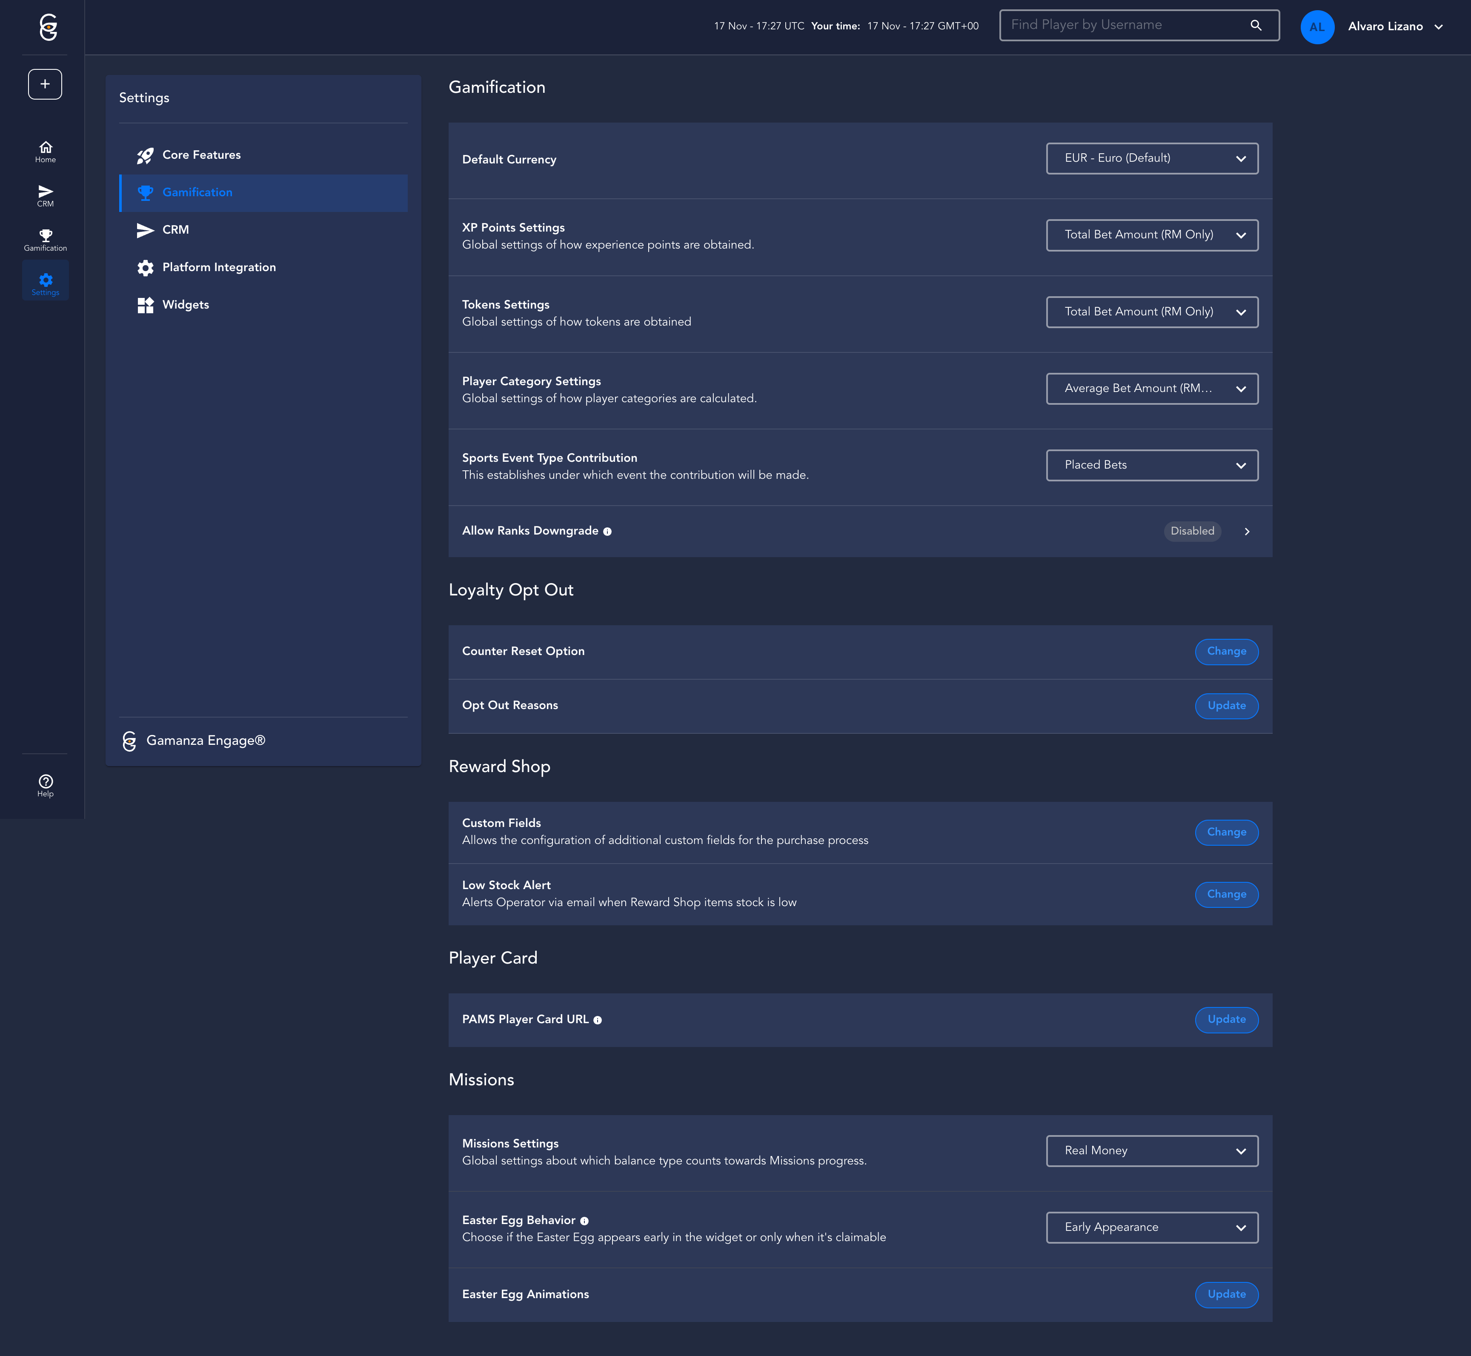Click the plus add button in sidebar
Viewport: 1471px width, 1356px height.
tap(45, 84)
